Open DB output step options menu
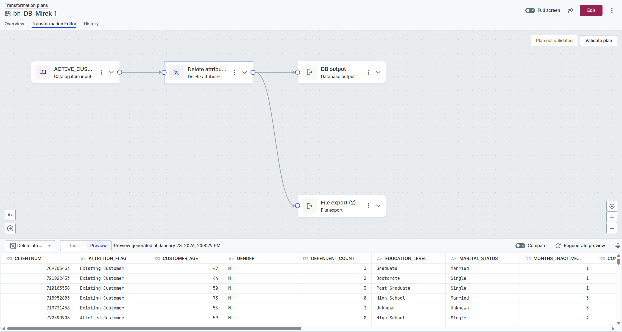Viewport: 622px width, 332px height. click(368, 72)
